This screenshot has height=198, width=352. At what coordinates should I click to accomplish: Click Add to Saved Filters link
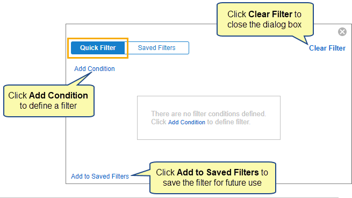pos(100,176)
